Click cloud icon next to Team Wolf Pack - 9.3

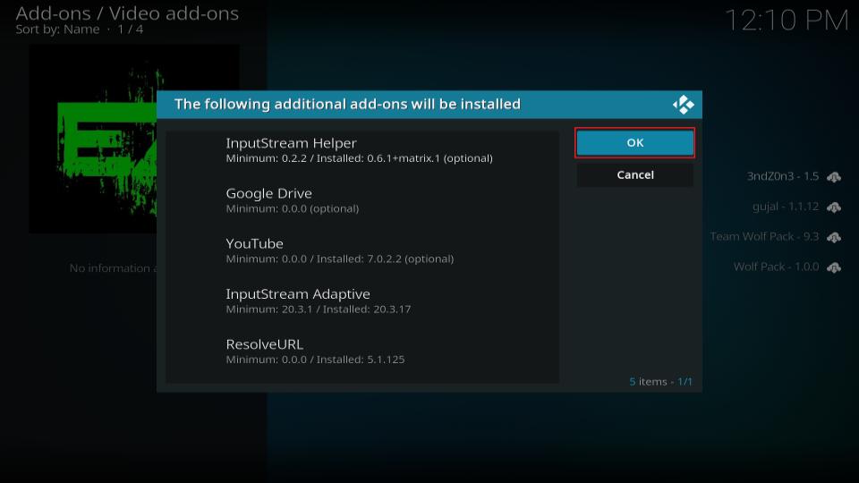834,237
